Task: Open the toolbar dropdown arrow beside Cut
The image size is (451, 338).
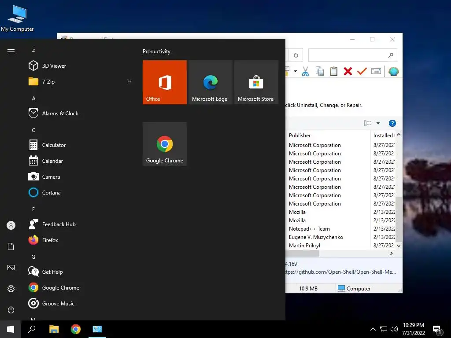Action: (x=295, y=71)
